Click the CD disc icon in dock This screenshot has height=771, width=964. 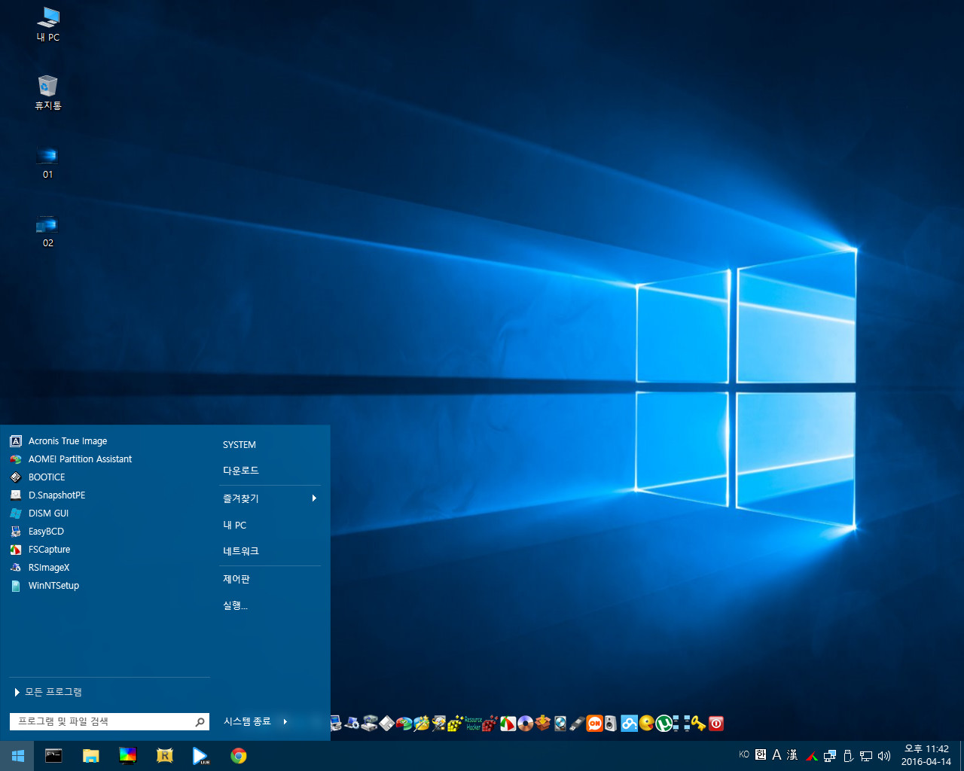point(526,724)
